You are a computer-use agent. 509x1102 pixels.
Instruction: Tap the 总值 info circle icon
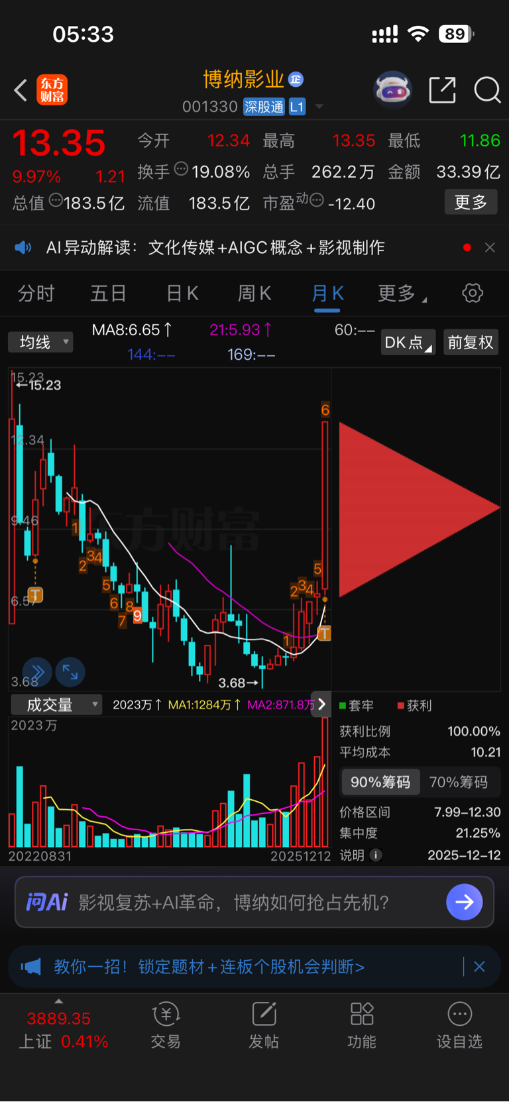point(56,200)
